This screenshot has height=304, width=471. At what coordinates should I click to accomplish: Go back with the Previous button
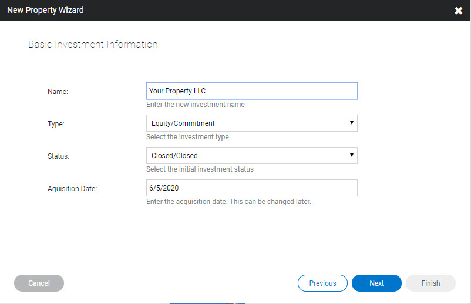tap(322, 283)
